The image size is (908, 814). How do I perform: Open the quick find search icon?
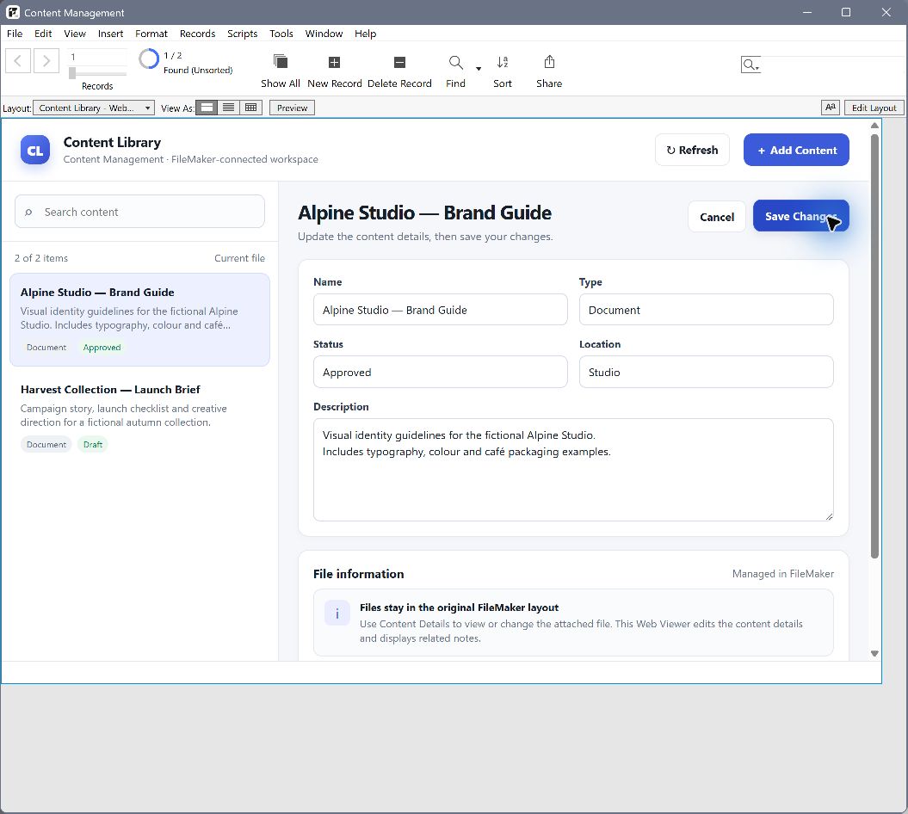pos(750,65)
